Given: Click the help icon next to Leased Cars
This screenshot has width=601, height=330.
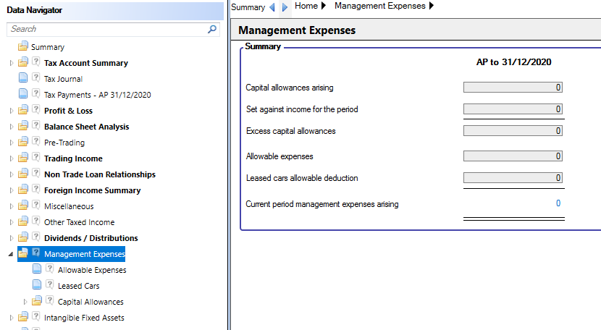Looking at the screenshot, I should [50, 284].
